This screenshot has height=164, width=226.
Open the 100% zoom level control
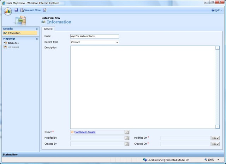click(x=212, y=160)
